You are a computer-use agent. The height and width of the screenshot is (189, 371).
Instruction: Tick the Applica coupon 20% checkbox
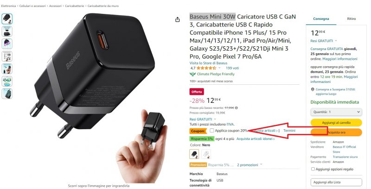click(x=212, y=131)
